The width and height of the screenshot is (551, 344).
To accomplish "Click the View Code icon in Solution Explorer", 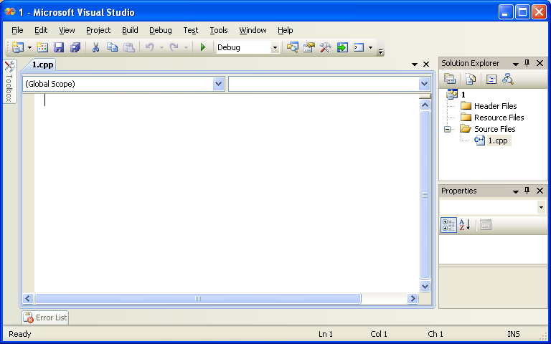I will (491, 79).
